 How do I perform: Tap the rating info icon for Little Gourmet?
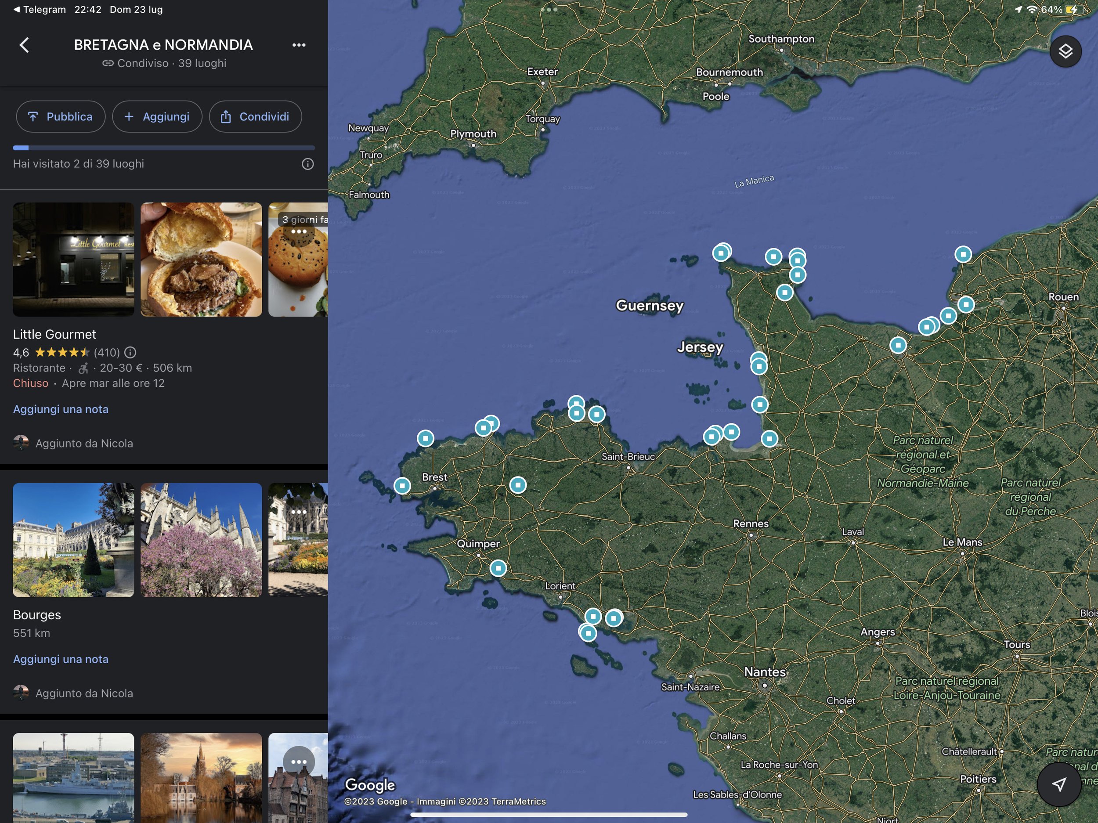pyautogui.click(x=130, y=352)
